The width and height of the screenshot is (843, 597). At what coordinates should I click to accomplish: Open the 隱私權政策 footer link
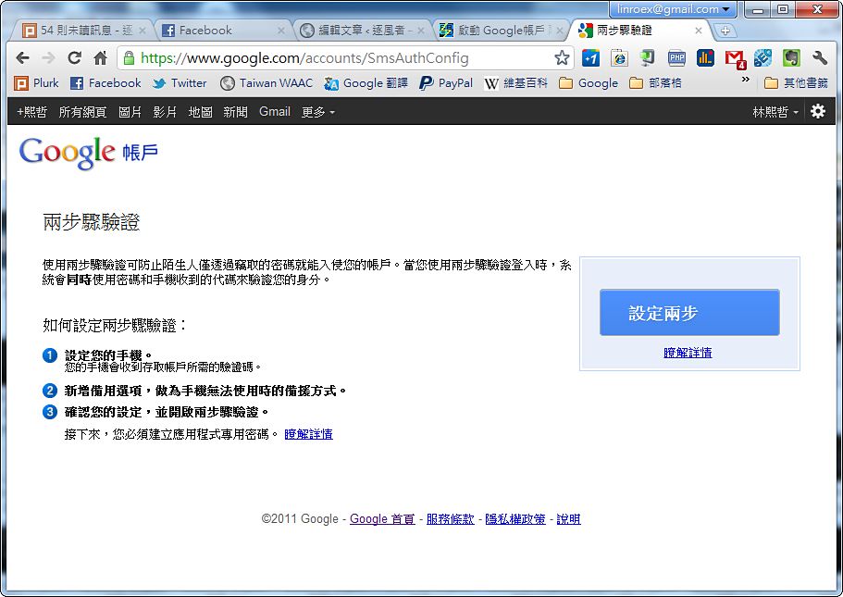coord(515,519)
